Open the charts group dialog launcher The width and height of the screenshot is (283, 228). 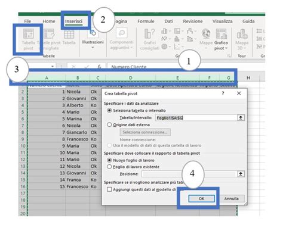click(229, 56)
